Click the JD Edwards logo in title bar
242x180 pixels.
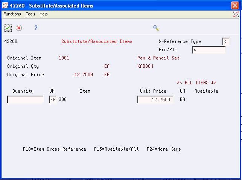click(5, 6)
